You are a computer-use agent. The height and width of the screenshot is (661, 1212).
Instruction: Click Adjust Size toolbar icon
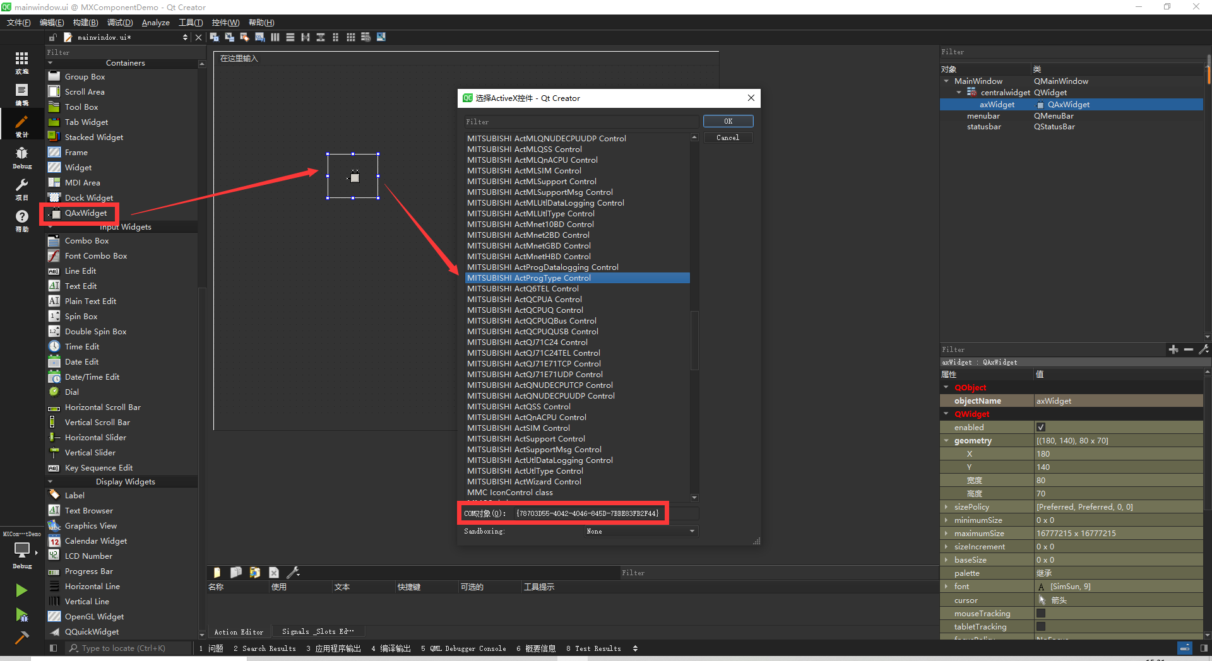pos(381,37)
